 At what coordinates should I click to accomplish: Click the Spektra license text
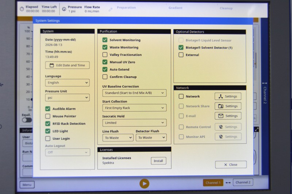[x=108, y=163]
